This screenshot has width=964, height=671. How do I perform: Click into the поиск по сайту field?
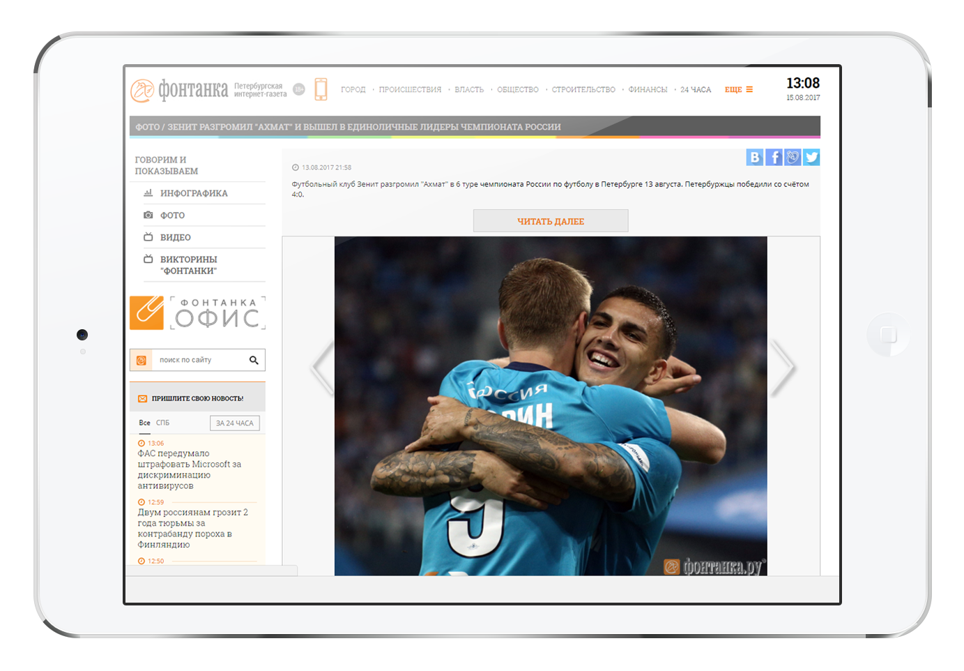[x=197, y=360]
